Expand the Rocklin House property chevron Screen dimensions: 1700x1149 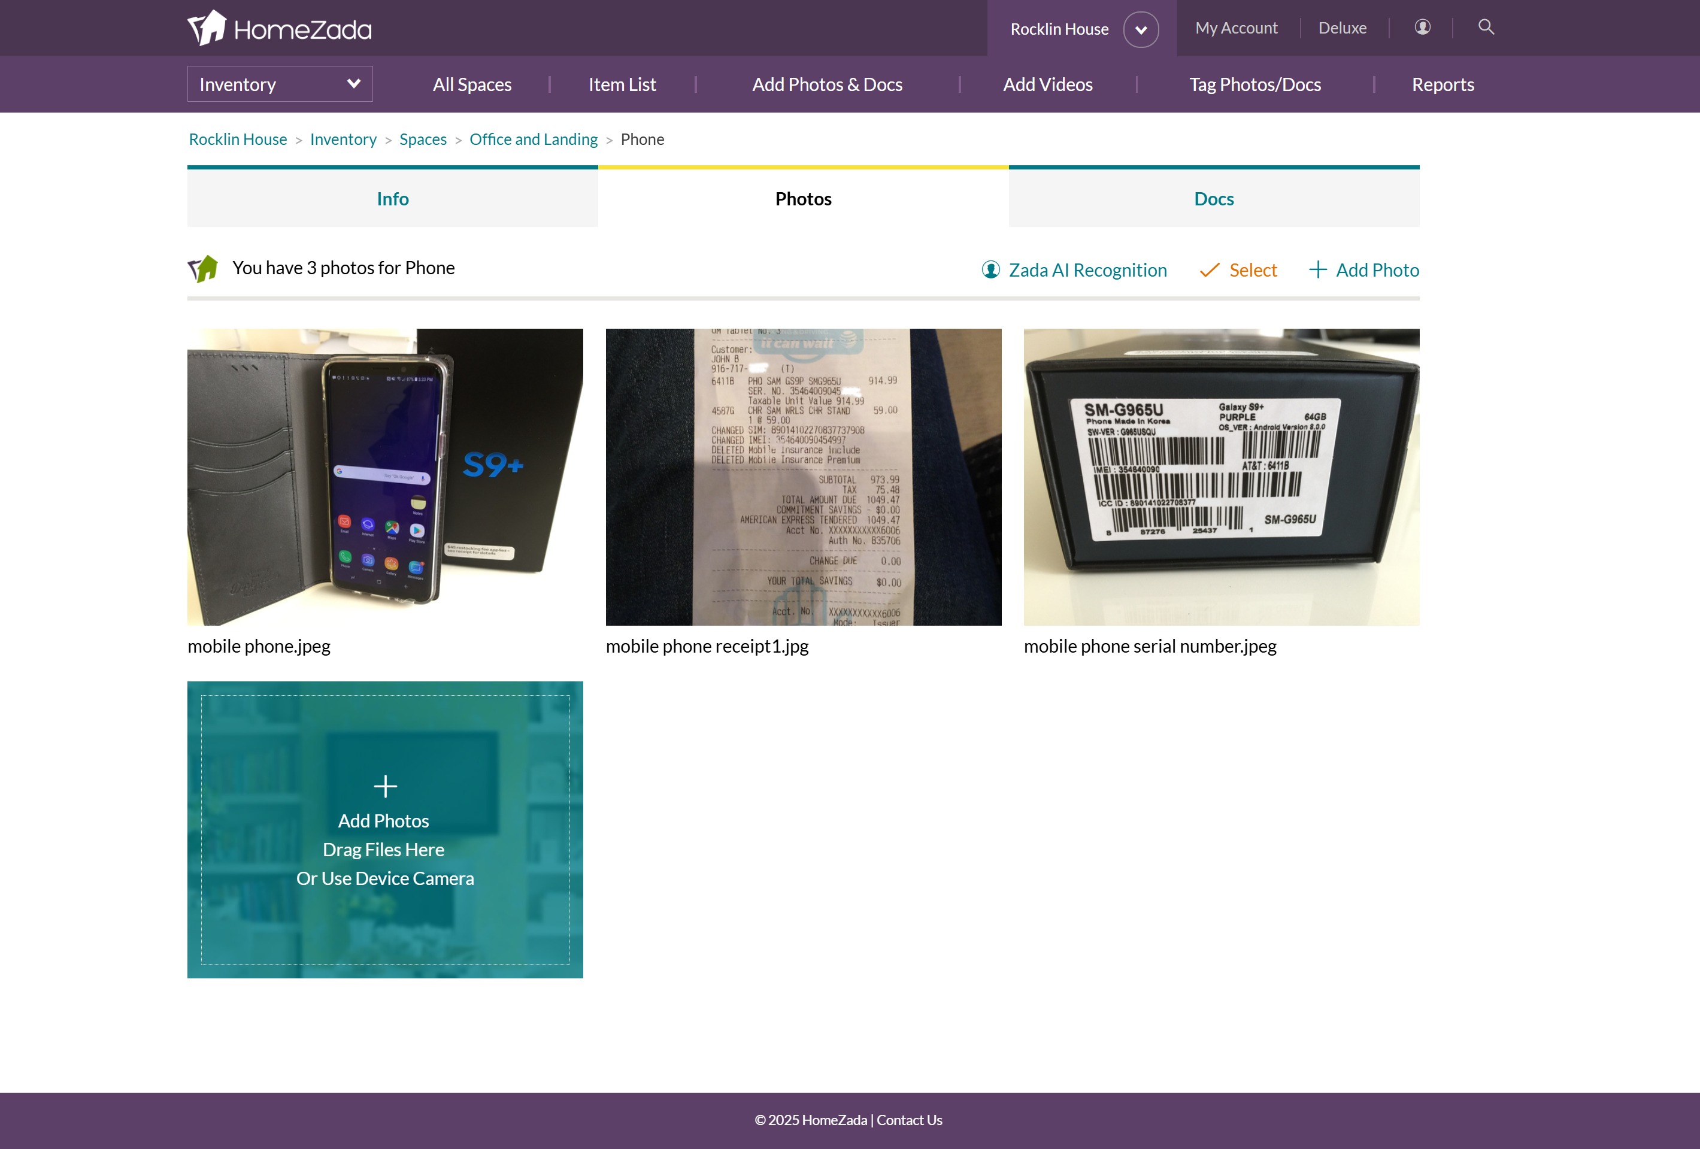coord(1140,29)
